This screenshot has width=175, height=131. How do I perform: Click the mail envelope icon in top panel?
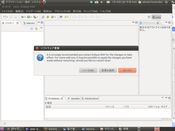[x=108, y=2]
